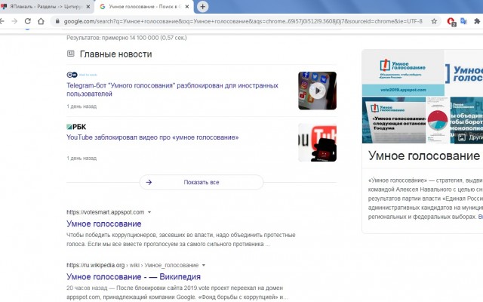Click the google.com address bar URL

coord(243,21)
